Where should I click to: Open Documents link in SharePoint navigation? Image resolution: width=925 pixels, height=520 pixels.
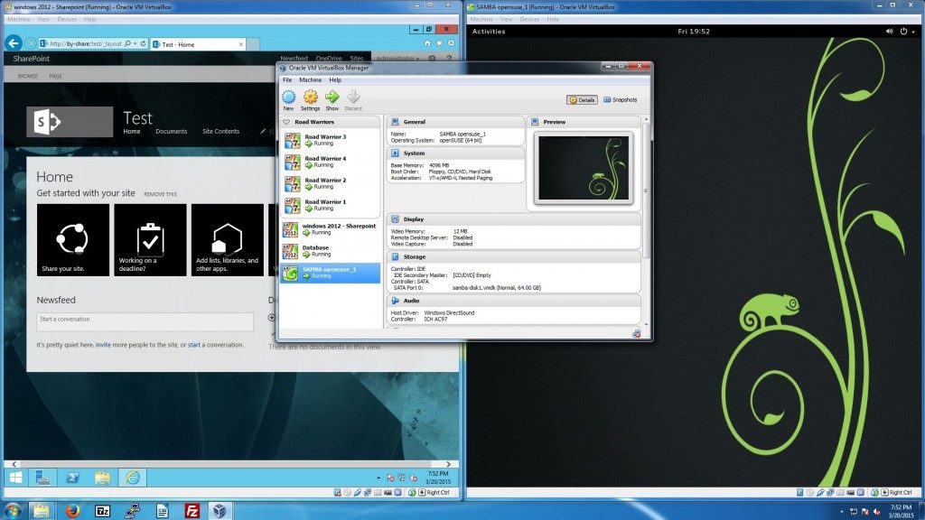pos(171,132)
